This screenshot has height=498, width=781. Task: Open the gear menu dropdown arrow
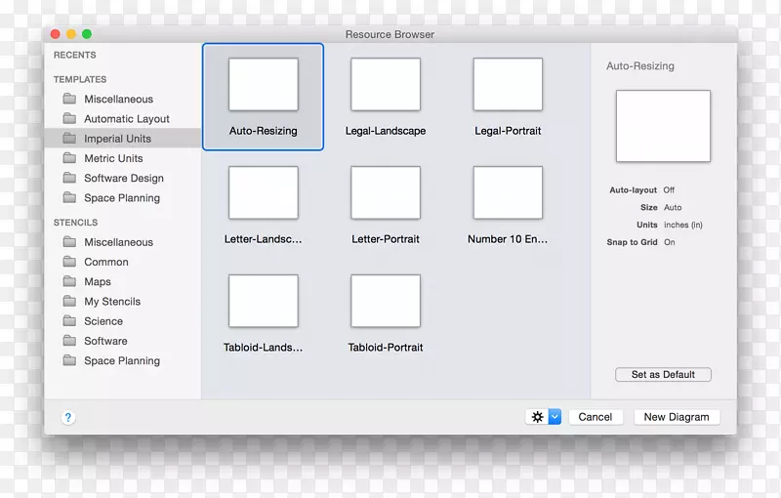pyautogui.click(x=555, y=417)
